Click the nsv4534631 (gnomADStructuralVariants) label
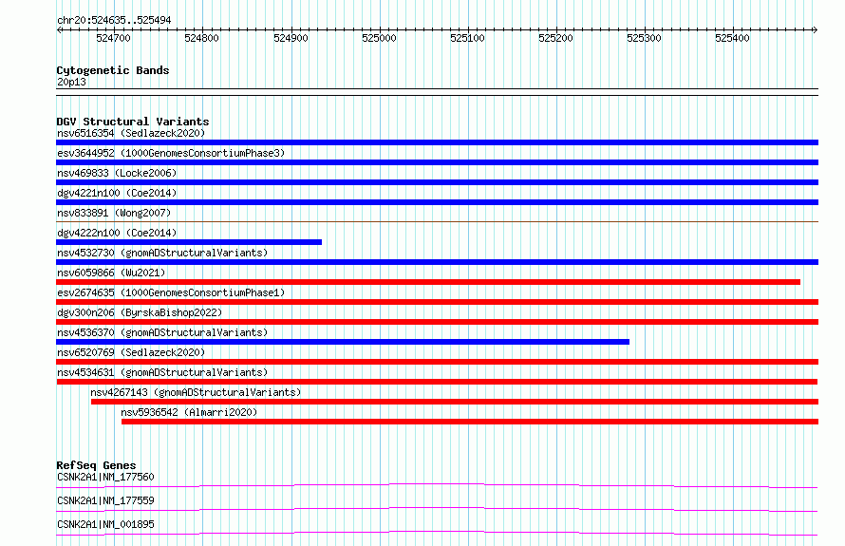Viewport: 845px width, 546px height. pyautogui.click(x=162, y=372)
